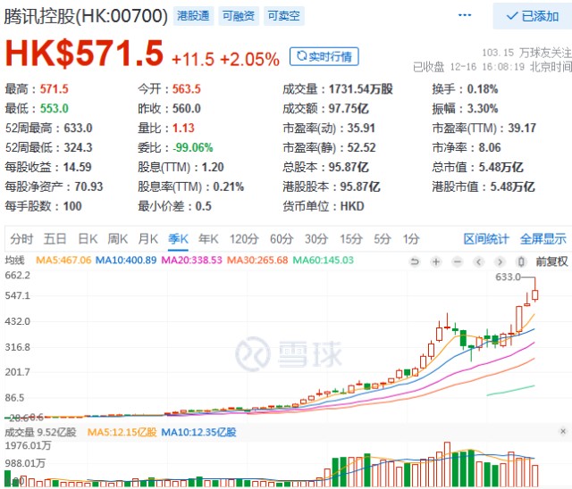Select the 季K chart tab
This screenshot has width=572, height=489.
[x=178, y=239]
